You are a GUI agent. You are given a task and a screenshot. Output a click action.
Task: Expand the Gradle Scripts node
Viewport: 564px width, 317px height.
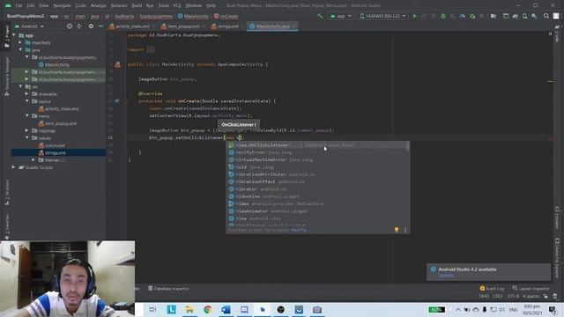tap(14, 167)
